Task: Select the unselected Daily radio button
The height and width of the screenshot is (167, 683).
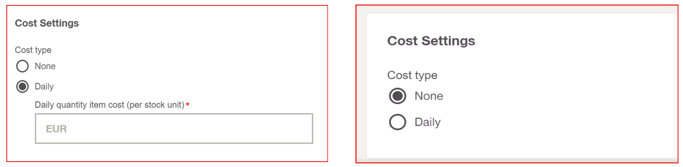Action: coord(398,122)
